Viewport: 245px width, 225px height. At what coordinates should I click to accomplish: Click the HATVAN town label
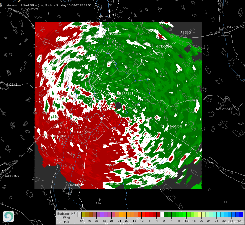pyautogui.click(x=231, y=27)
